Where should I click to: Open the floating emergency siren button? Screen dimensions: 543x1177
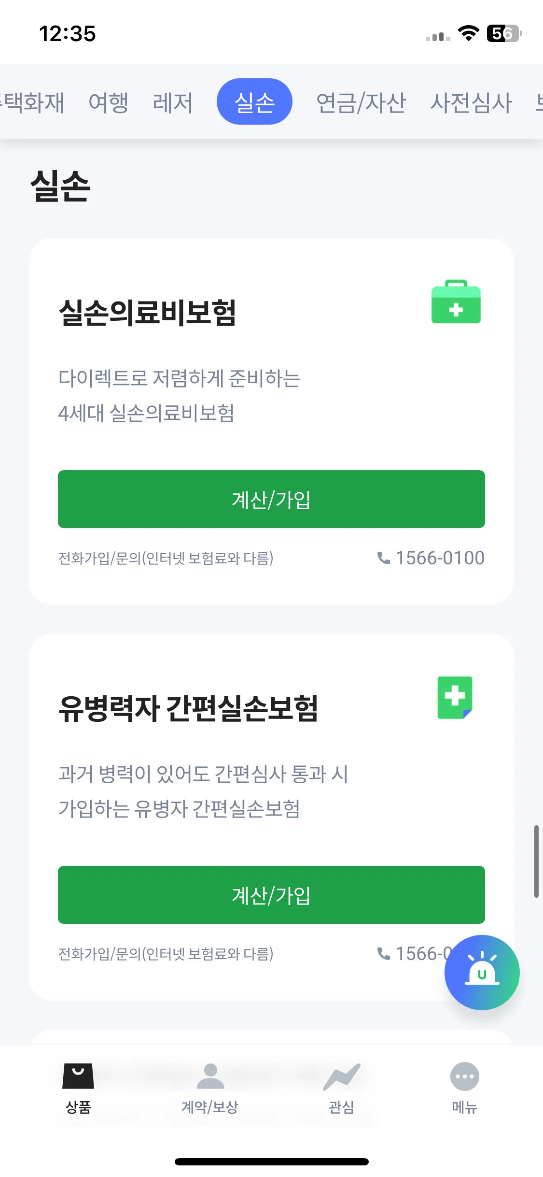tap(482, 972)
